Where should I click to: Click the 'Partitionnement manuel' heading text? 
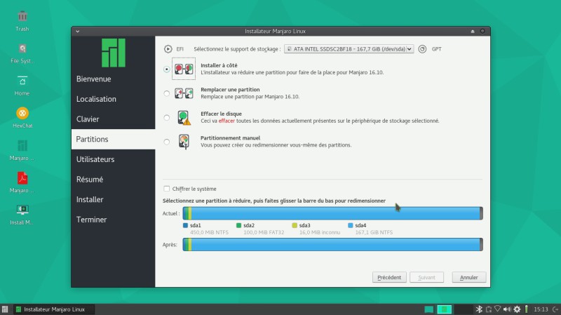tap(231, 138)
